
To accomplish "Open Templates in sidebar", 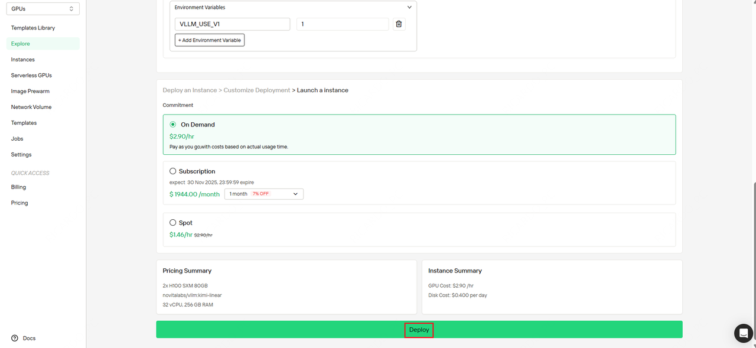I will click(x=24, y=123).
